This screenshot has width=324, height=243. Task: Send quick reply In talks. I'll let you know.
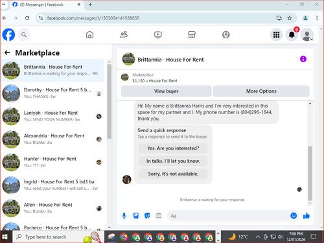point(173,161)
